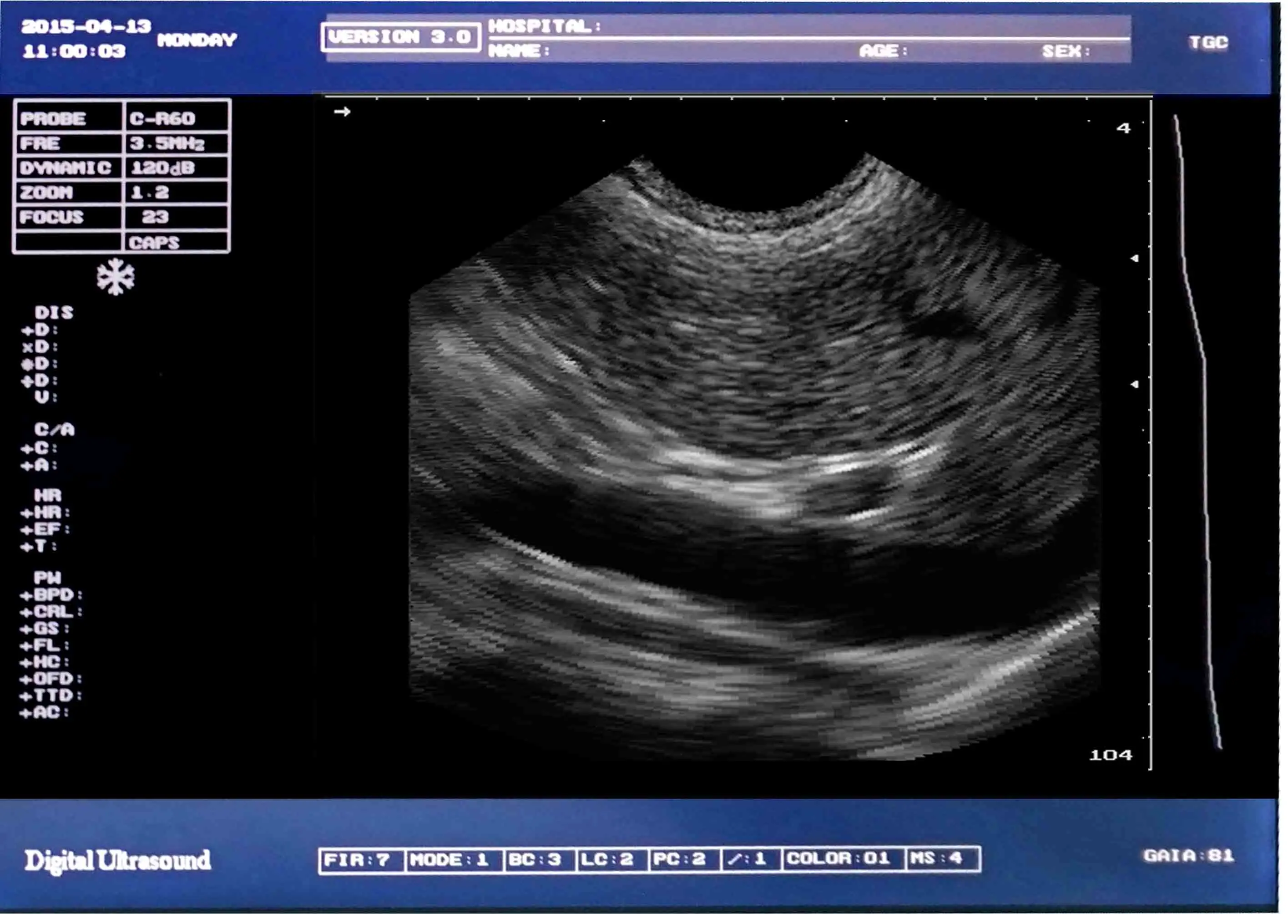Select the BPD measurement entry
1288x914 pixels.
coord(52,595)
